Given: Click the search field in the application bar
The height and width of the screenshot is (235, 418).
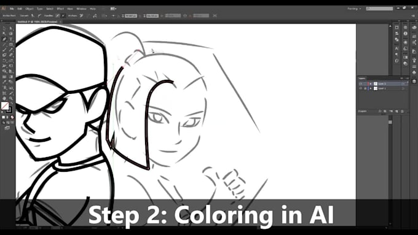Looking at the screenshot, I should coord(380,9).
